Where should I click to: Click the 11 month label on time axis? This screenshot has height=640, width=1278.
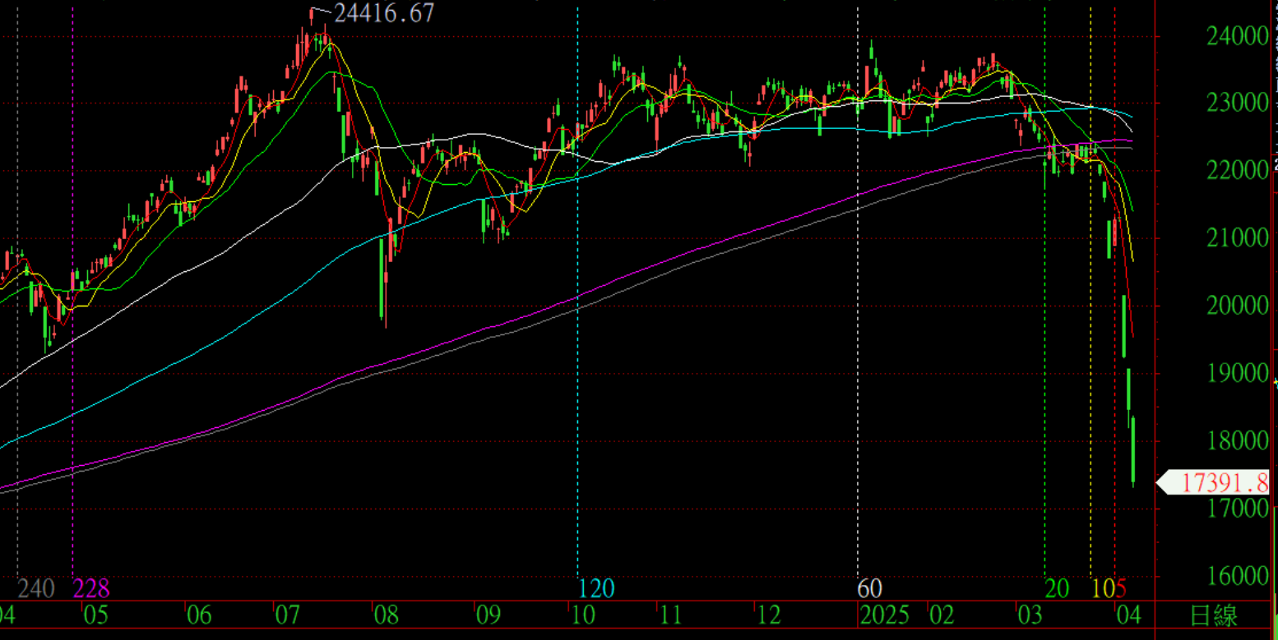pos(670,615)
